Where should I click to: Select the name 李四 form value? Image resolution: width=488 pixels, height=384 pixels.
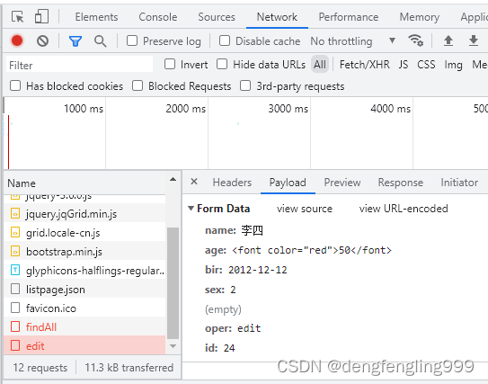[x=234, y=230]
